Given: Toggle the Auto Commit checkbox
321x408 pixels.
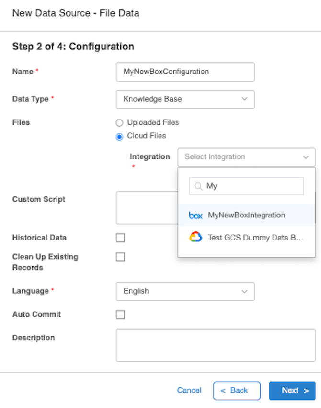Looking at the screenshot, I should coord(120,314).
